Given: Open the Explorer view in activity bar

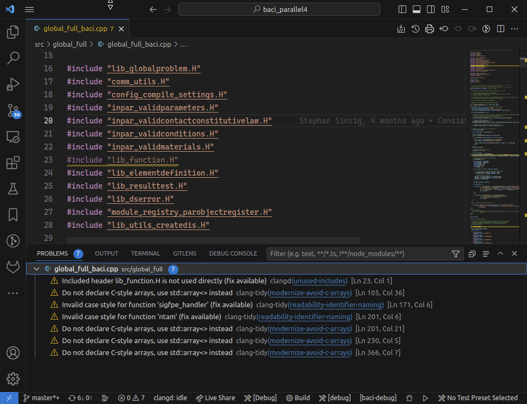Looking at the screenshot, I should click(13, 32).
